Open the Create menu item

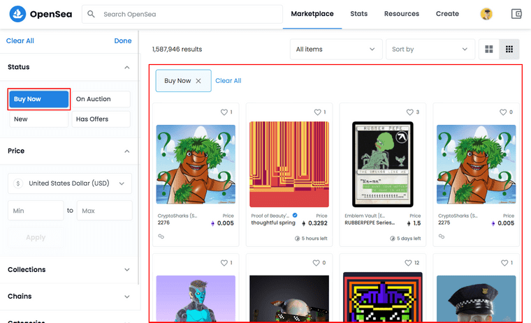click(x=447, y=14)
